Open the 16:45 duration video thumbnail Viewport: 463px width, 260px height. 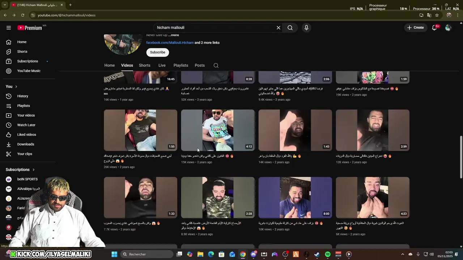tap(140, 77)
